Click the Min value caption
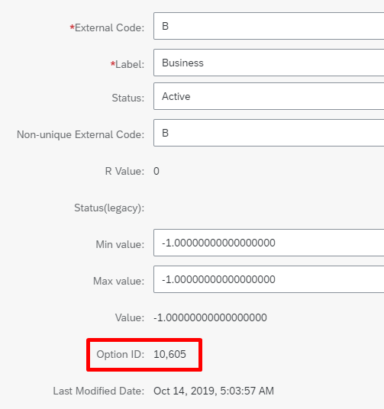The width and height of the screenshot is (384, 409). tap(120, 245)
